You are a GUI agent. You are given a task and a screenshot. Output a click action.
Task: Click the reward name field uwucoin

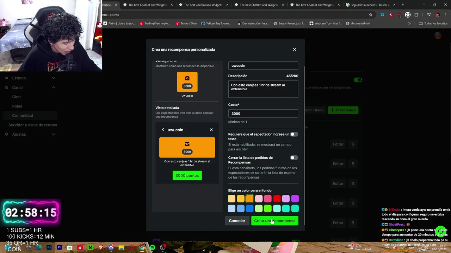[x=263, y=66]
